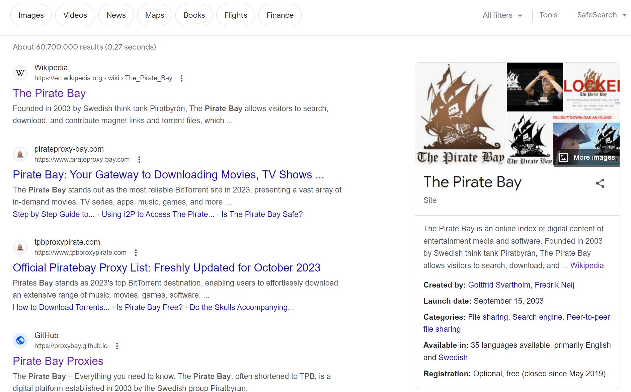Open the SafeSearch dropdown
The image size is (631, 392).
[602, 15]
